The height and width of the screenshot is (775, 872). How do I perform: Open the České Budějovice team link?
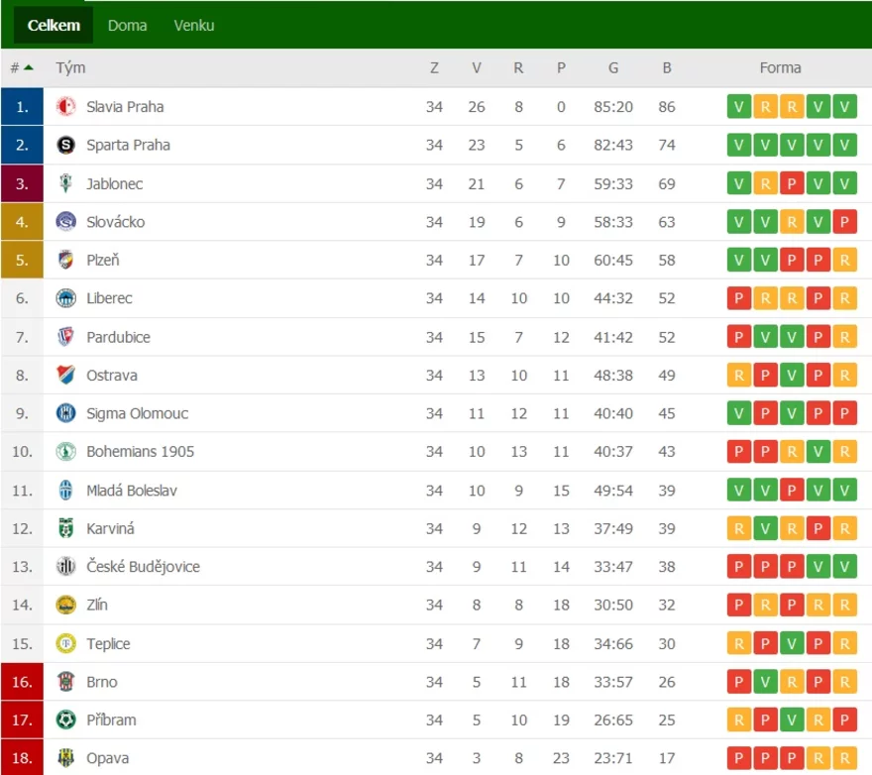[143, 566]
